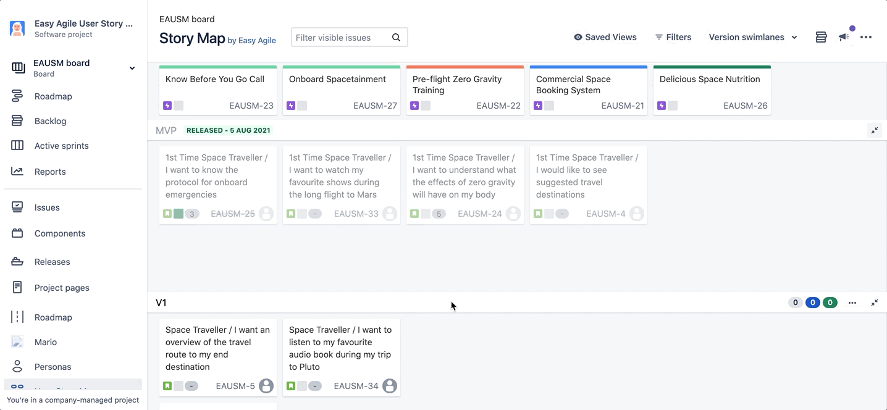Open the Filters button

673,37
